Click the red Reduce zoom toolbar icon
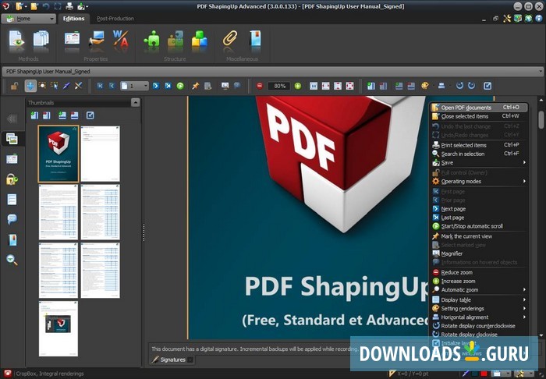Viewport: 546px width, 379px height. [x=260, y=86]
